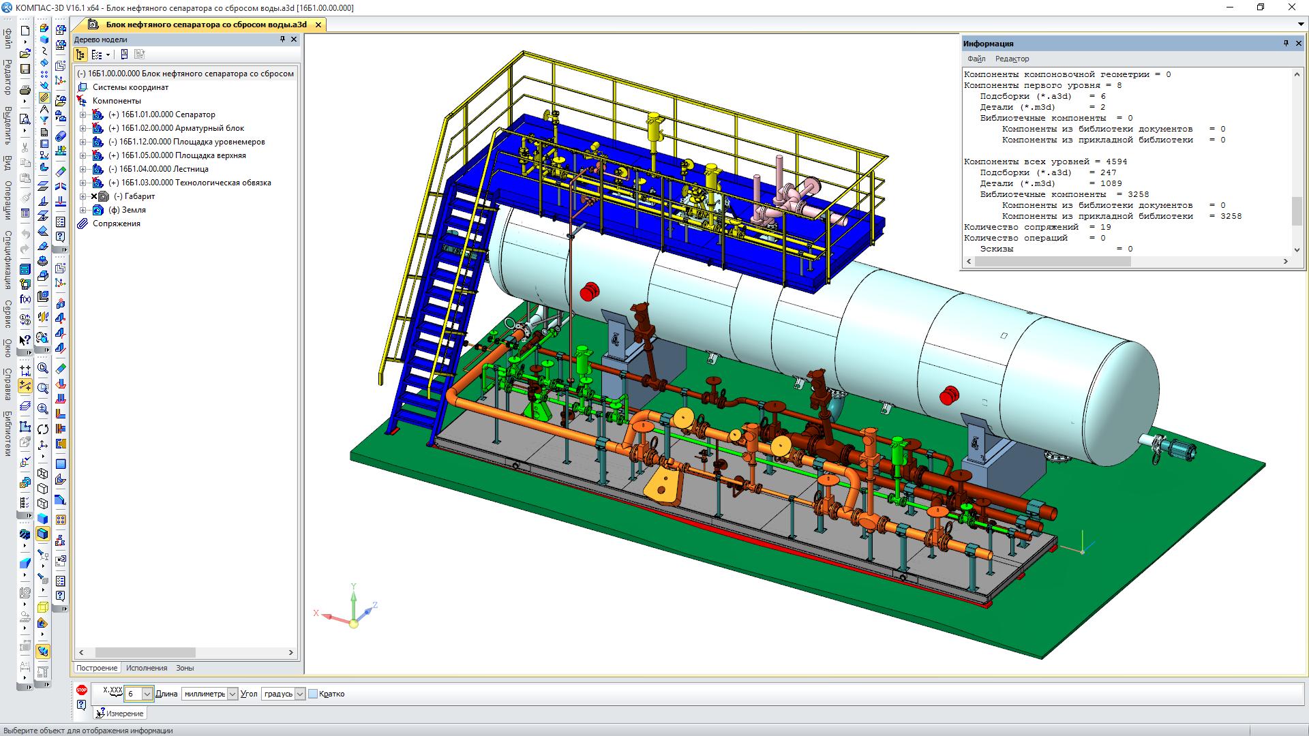Toggle tree structure display mode button
This screenshot has height=736, width=1309.
coord(80,55)
